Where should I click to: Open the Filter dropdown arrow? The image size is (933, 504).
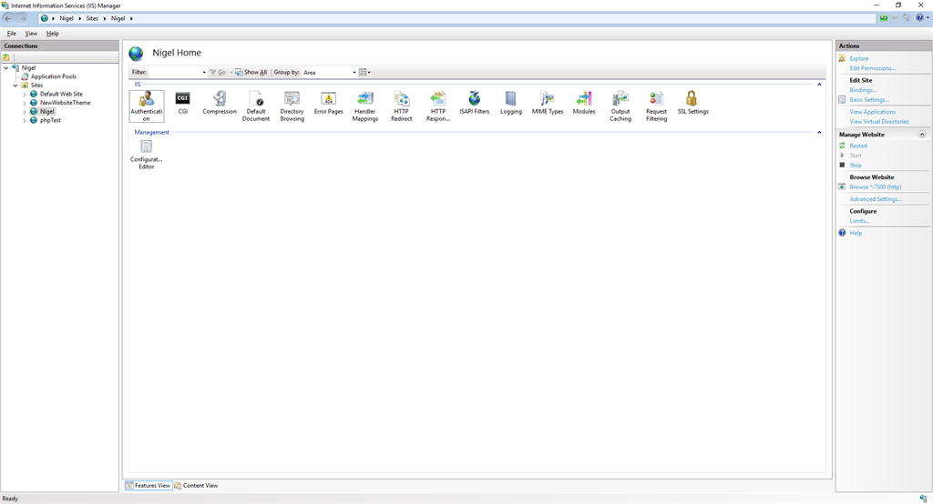coord(204,73)
